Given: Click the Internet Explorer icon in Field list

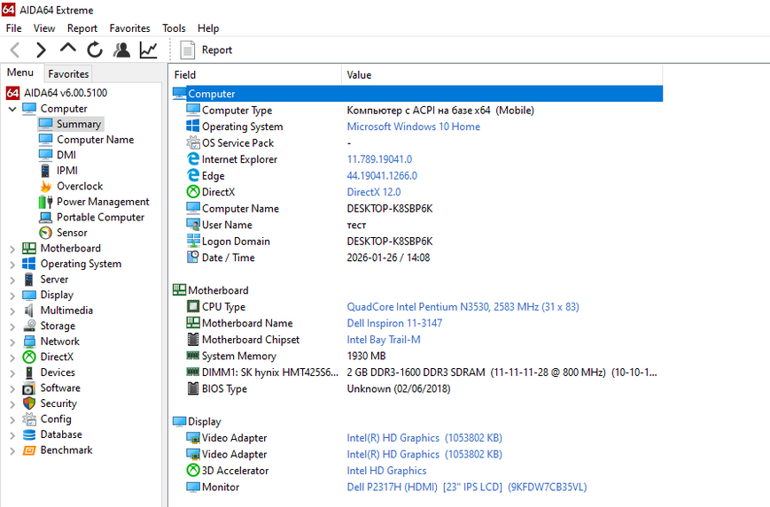Looking at the screenshot, I should (193, 159).
